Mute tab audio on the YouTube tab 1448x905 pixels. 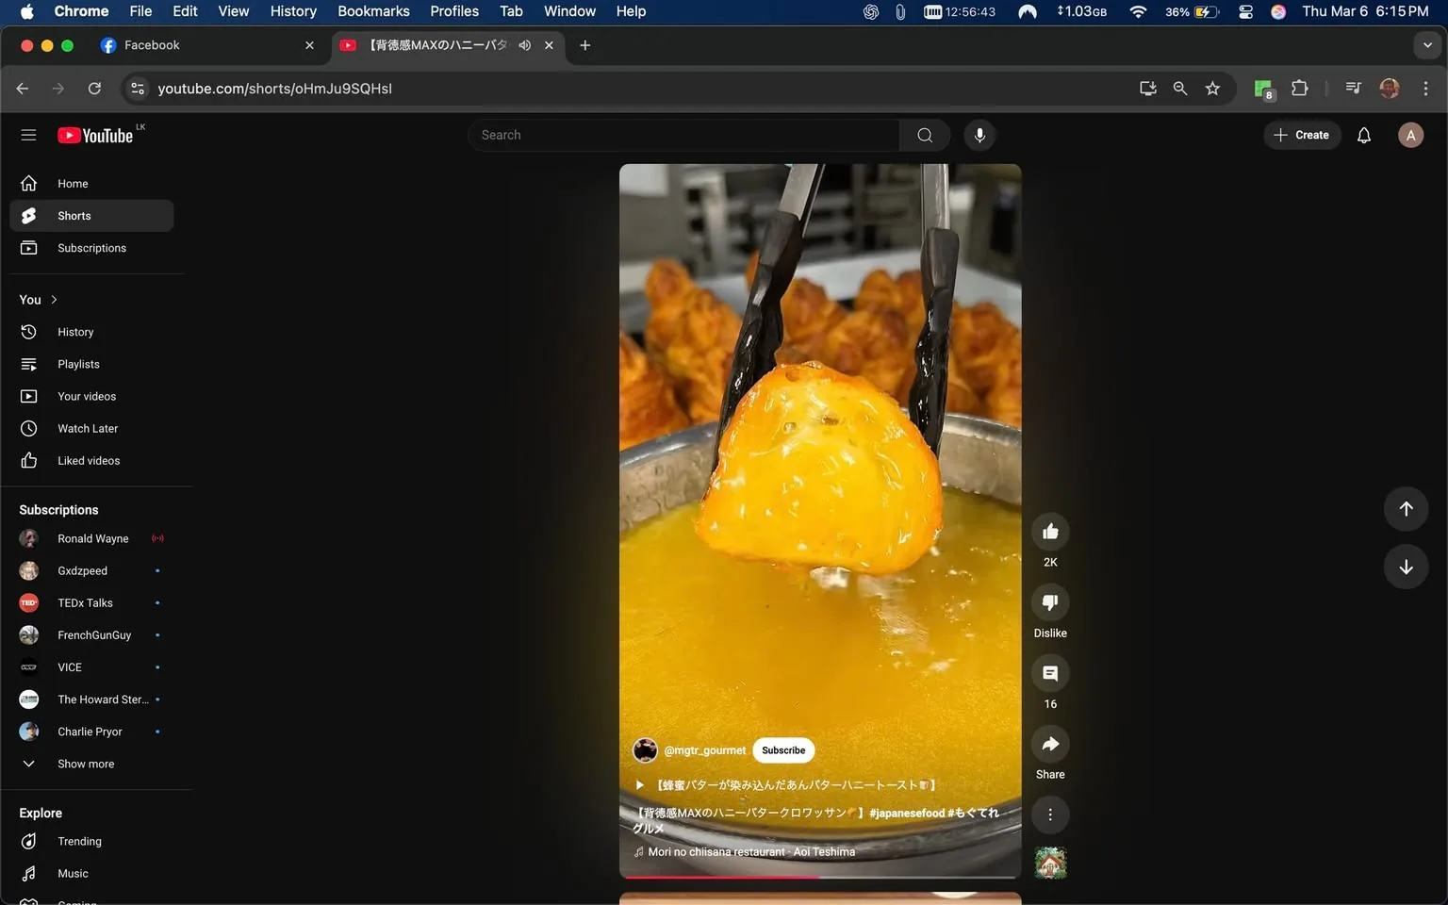(525, 44)
